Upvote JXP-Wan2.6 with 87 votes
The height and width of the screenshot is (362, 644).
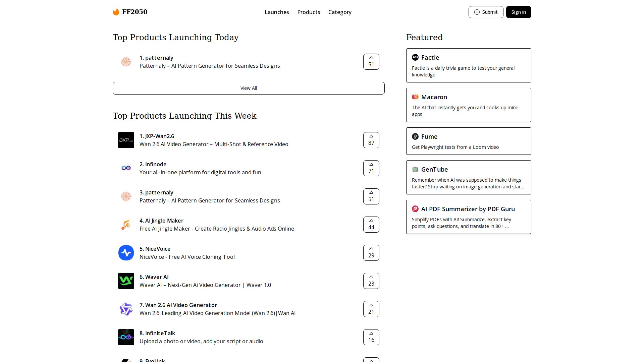click(x=371, y=140)
